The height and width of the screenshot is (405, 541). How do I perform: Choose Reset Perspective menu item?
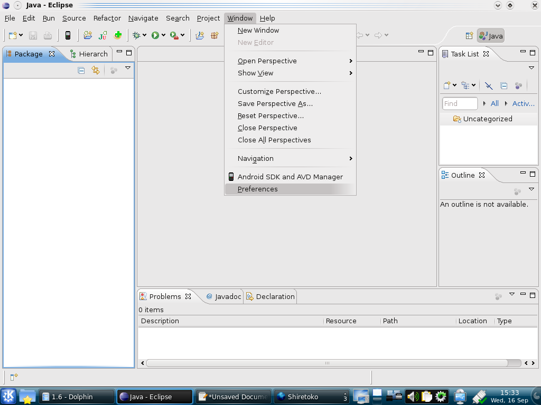(x=290, y=115)
